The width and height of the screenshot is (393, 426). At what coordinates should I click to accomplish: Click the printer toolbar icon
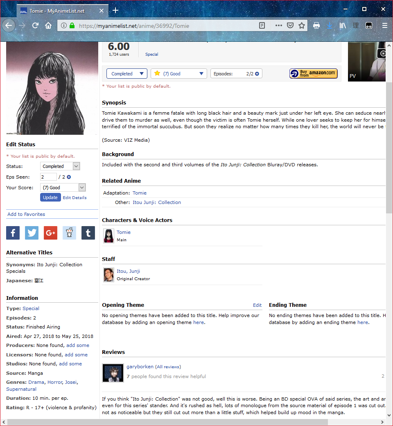pyautogui.click(x=316, y=26)
